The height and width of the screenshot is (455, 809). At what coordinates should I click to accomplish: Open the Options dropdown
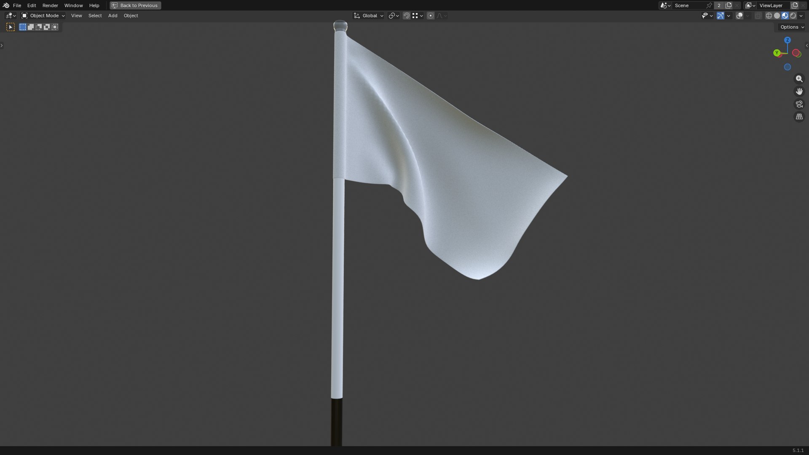[792, 27]
